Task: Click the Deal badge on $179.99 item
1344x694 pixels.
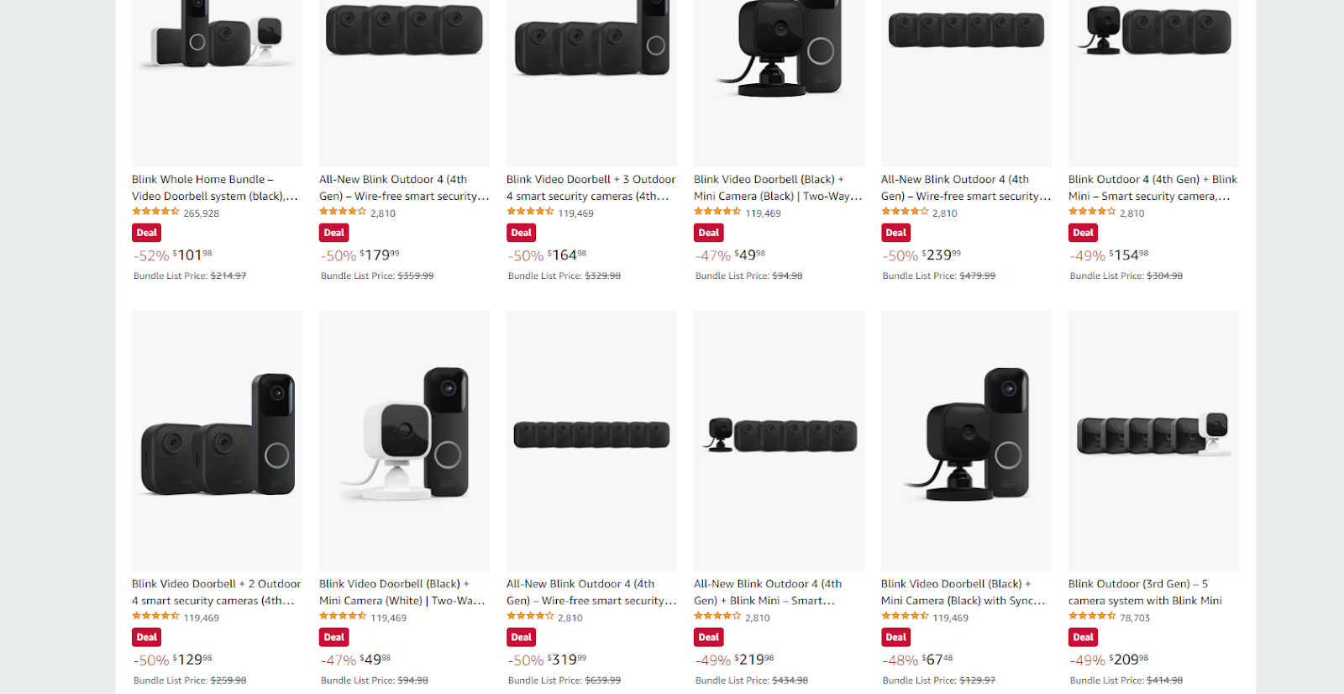Action: [334, 233]
